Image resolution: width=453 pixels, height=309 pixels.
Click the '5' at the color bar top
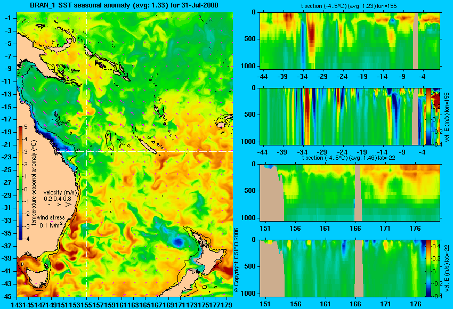(26, 127)
